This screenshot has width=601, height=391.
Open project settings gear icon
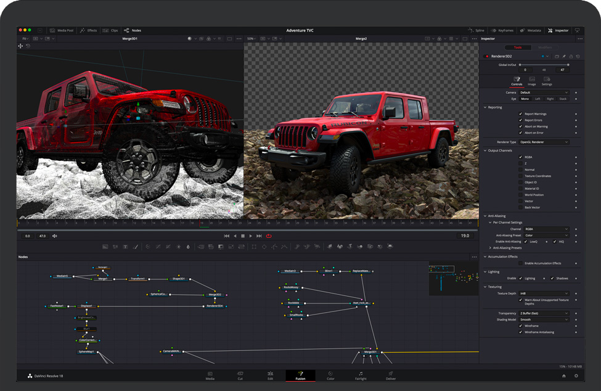click(576, 376)
